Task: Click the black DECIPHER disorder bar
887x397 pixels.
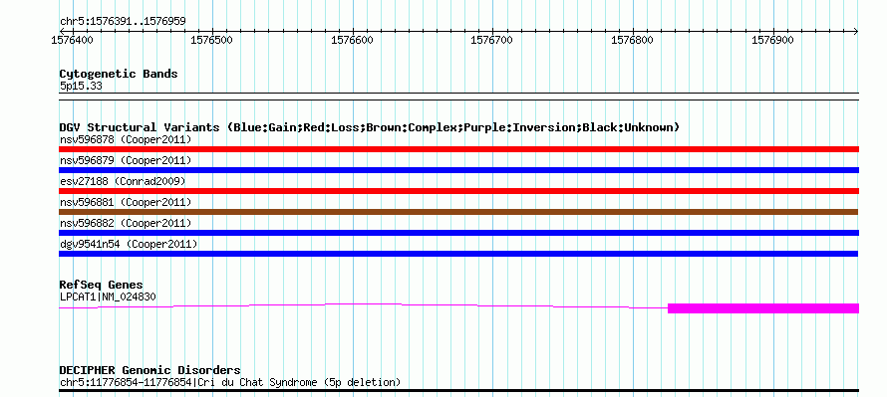Action: [x=458, y=390]
